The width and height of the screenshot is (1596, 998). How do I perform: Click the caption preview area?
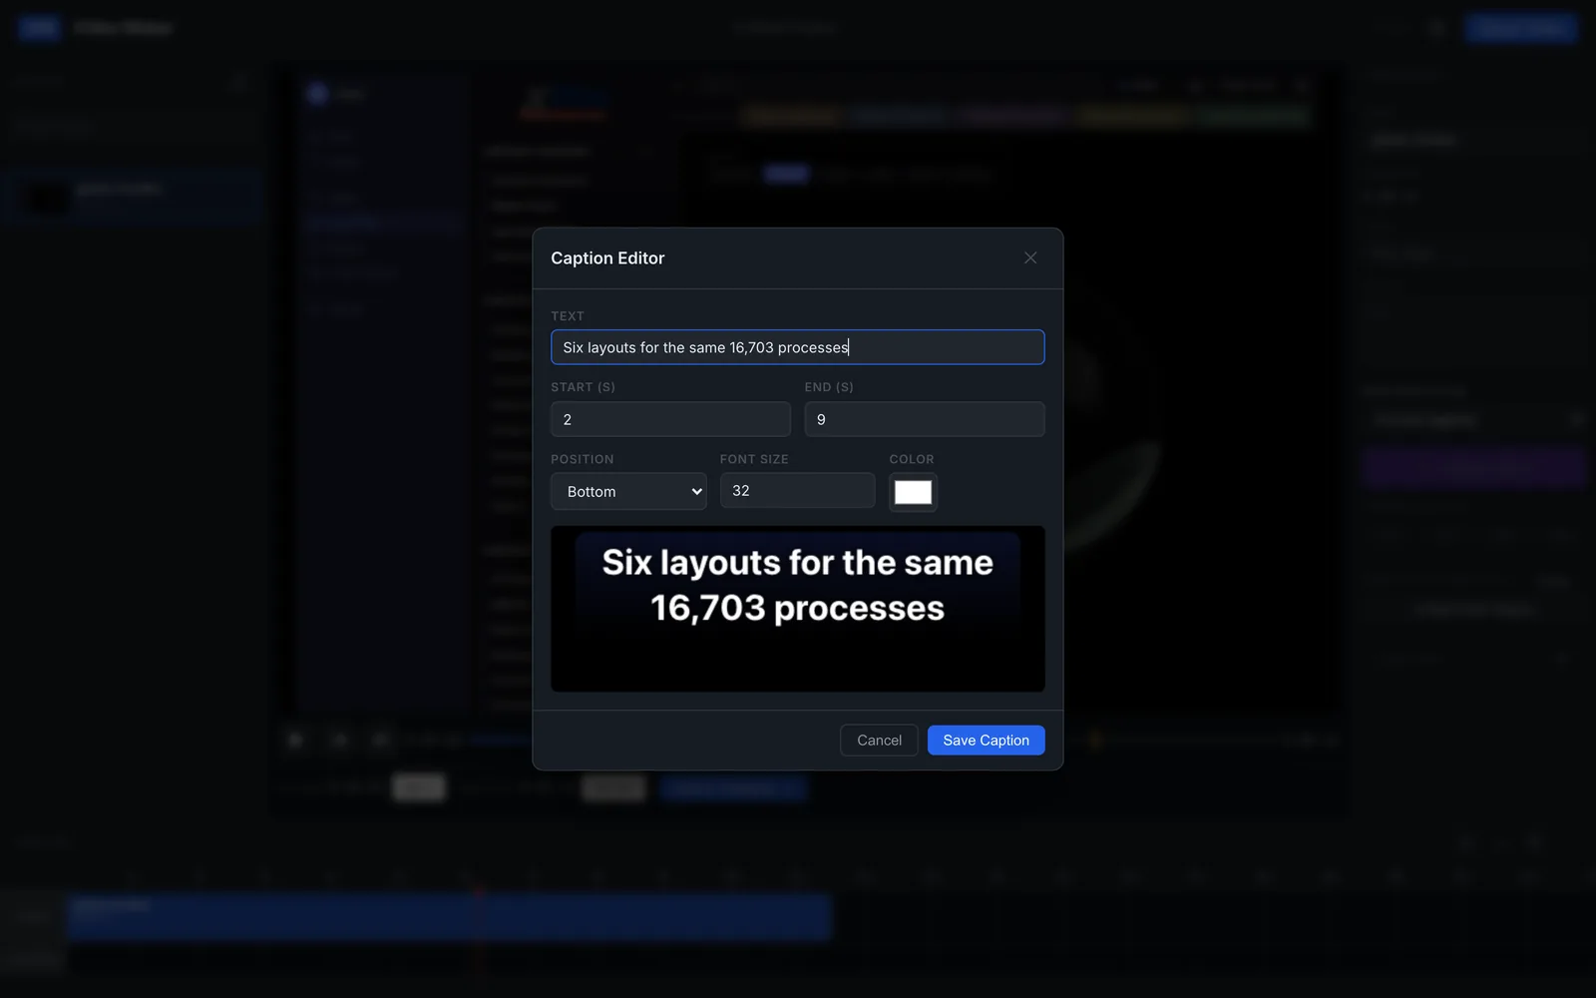point(797,609)
